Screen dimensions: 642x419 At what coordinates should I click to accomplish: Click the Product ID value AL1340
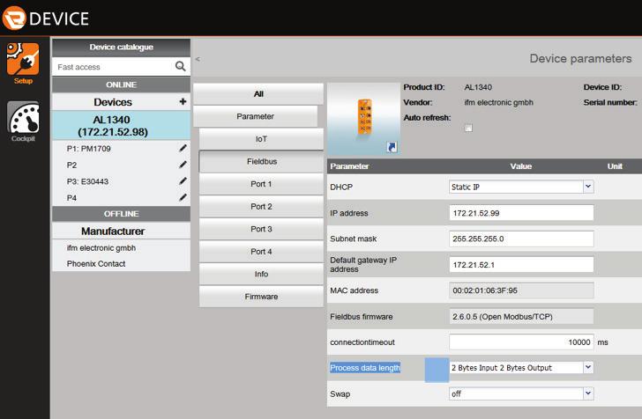click(478, 87)
